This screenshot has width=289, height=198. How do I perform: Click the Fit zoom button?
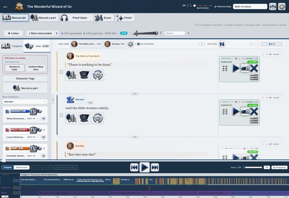pyautogui.click(x=267, y=167)
